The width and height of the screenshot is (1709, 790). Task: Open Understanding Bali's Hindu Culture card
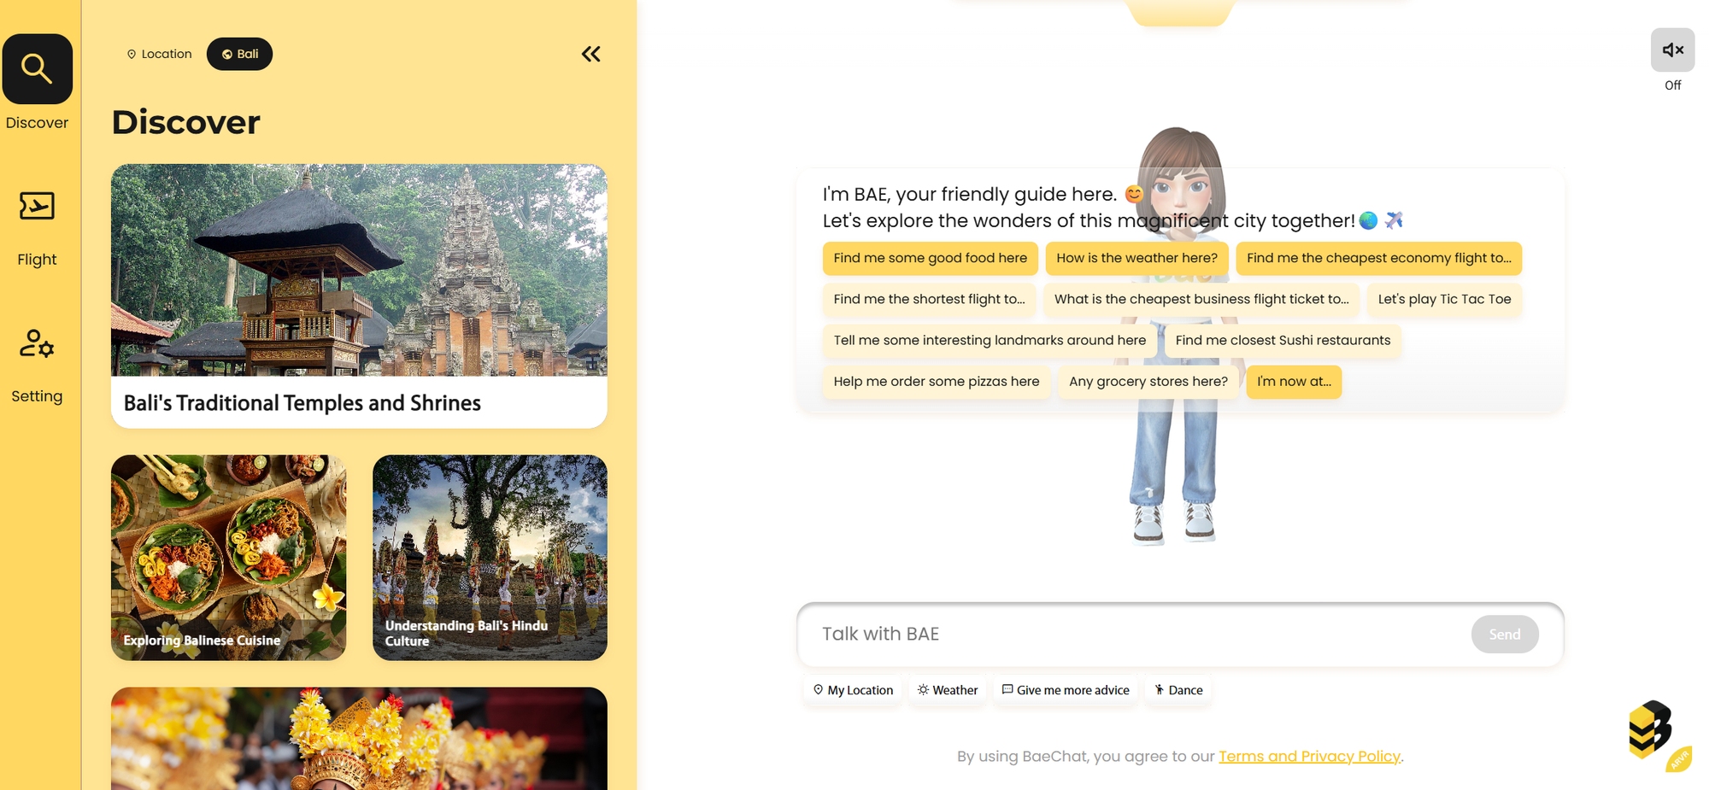tap(490, 557)
